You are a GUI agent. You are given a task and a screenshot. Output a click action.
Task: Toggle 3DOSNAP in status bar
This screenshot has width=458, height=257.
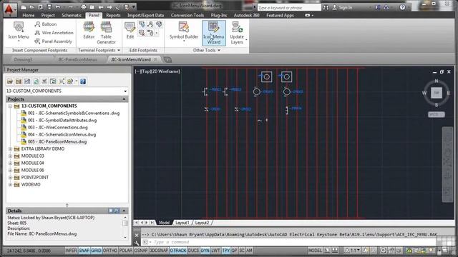tap(159, 251)
